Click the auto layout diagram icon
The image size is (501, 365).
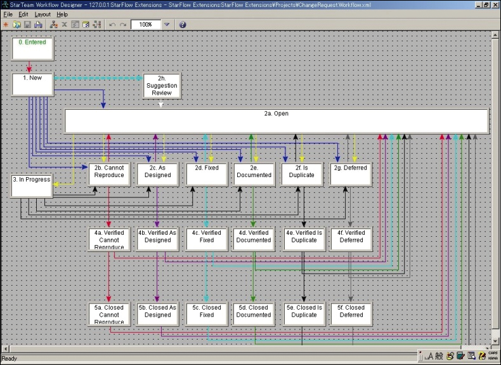point(97,25)
